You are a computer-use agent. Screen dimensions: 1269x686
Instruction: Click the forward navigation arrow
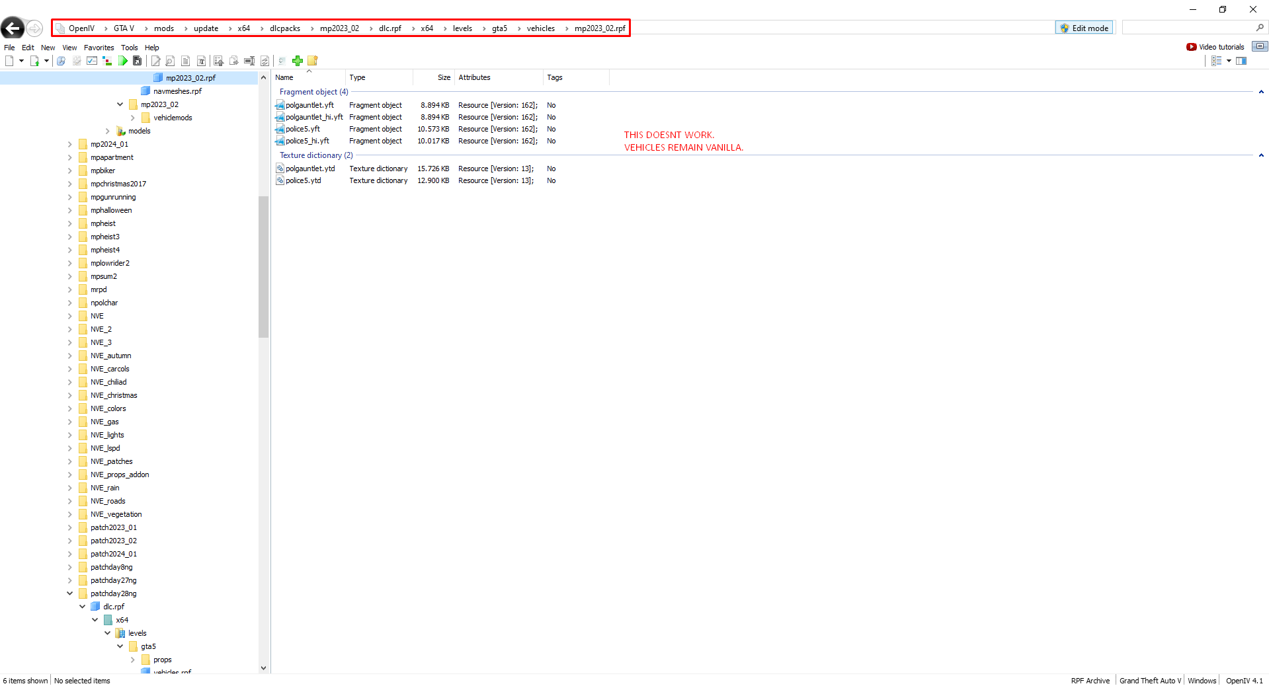(35, 28)
